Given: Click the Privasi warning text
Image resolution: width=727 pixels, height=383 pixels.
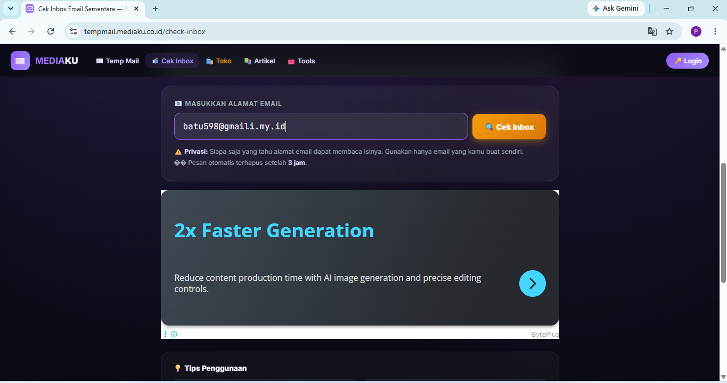Looking at the screenshot, I should tap(349, 152).
